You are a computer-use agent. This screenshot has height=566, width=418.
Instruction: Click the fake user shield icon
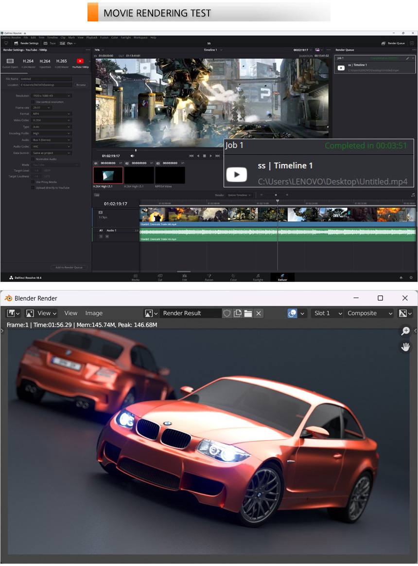tap(227, 313)
